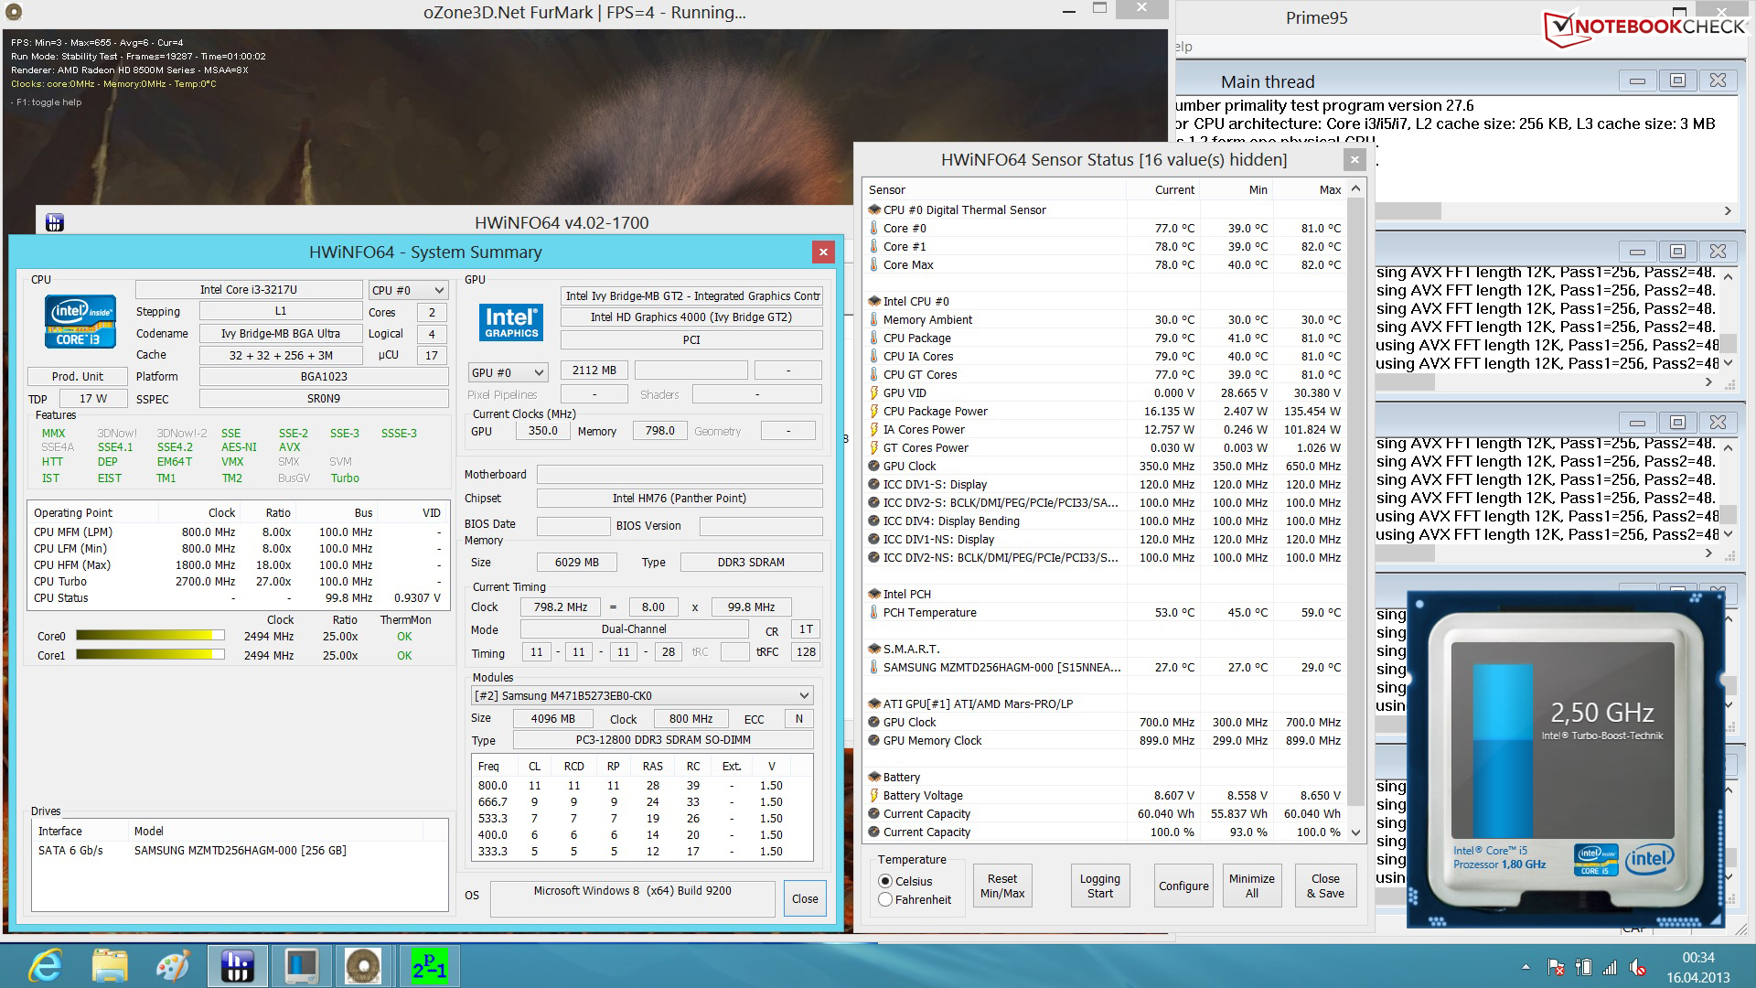Click the clock icon beside ICC DIV1-S: Display
This screenshot has height=988, width=1756.
(873, 484)
